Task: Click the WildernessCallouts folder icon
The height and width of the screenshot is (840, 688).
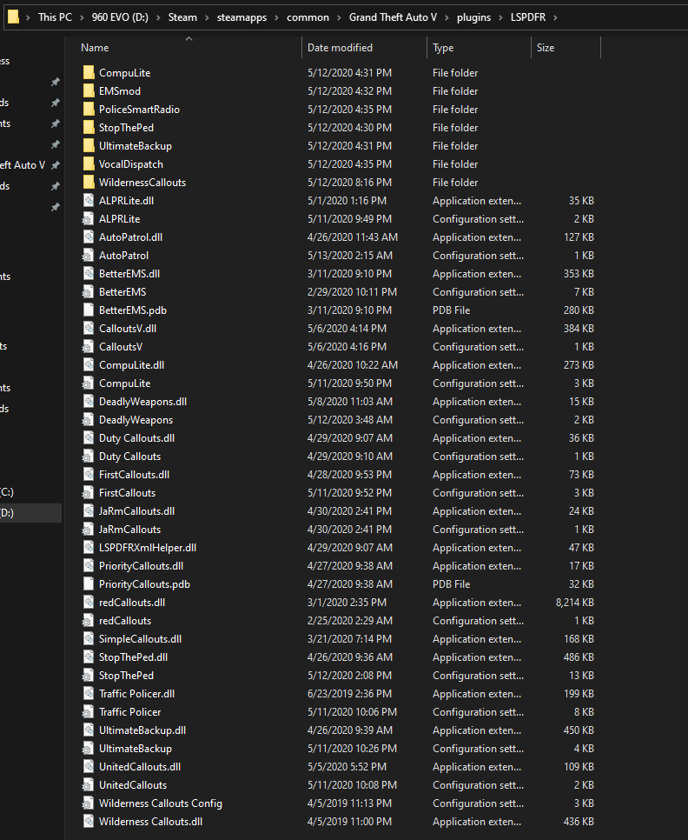Action: [x=89, y=182]
